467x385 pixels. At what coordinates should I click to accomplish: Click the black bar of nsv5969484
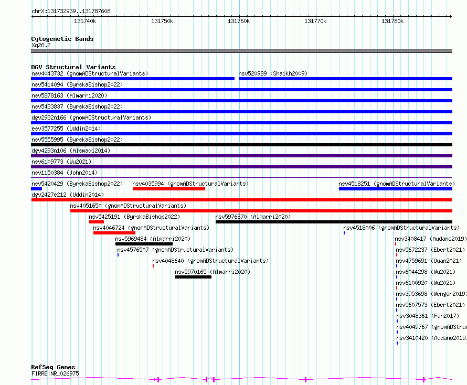[x=144, y=244]
